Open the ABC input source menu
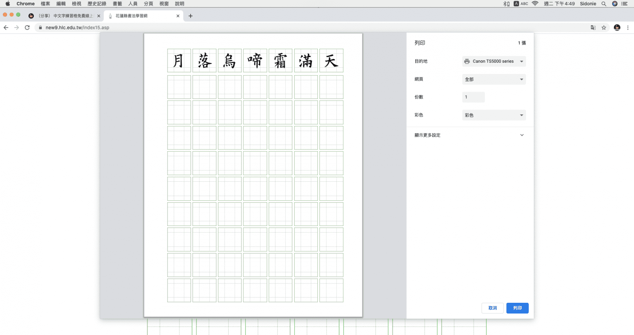 click(521, 4)
